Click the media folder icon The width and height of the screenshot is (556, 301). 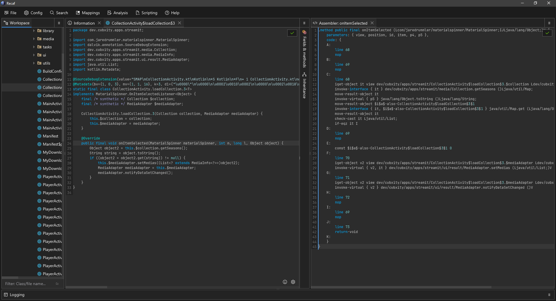[x=39, y=39]
